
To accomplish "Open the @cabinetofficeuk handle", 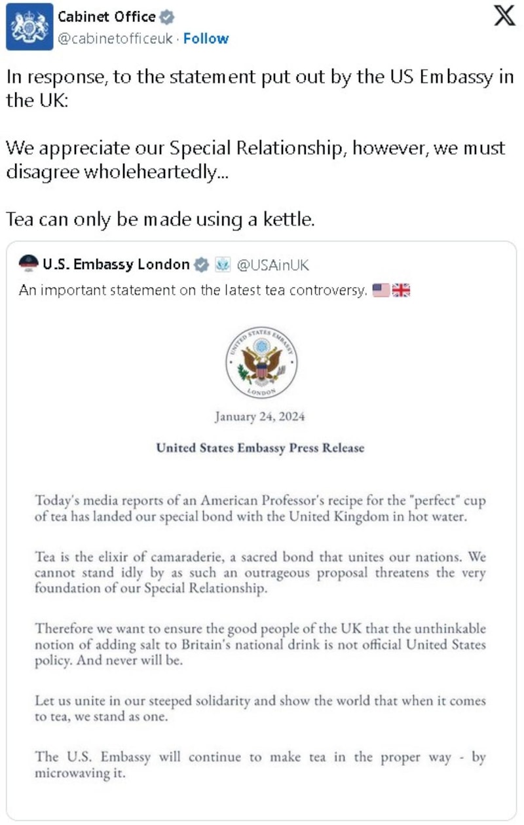I will pos(116,39).
